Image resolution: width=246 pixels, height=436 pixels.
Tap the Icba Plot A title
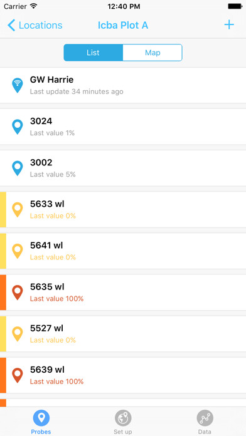(123, 25)
